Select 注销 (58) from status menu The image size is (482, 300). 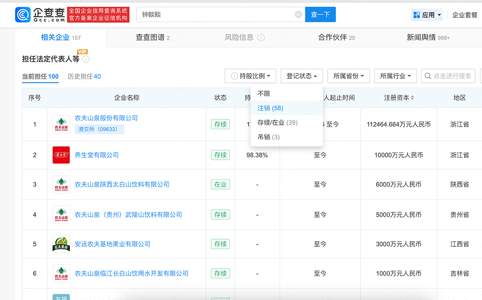point(270,108)
